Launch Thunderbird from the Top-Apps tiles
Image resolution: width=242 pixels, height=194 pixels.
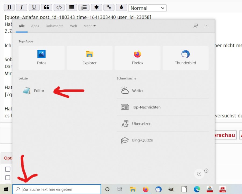click(x=185, y=58)
